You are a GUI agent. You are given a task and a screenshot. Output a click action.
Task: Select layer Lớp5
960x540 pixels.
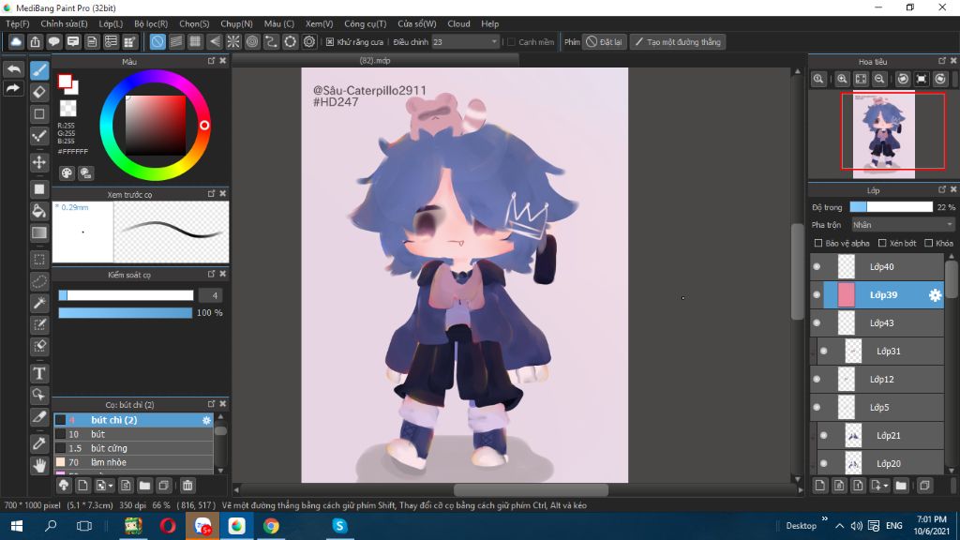877,408
